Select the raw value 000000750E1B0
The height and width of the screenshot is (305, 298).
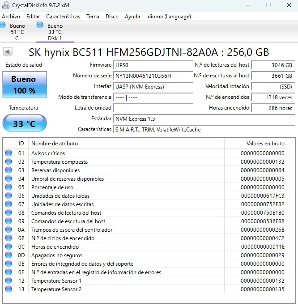click(263, 213)
